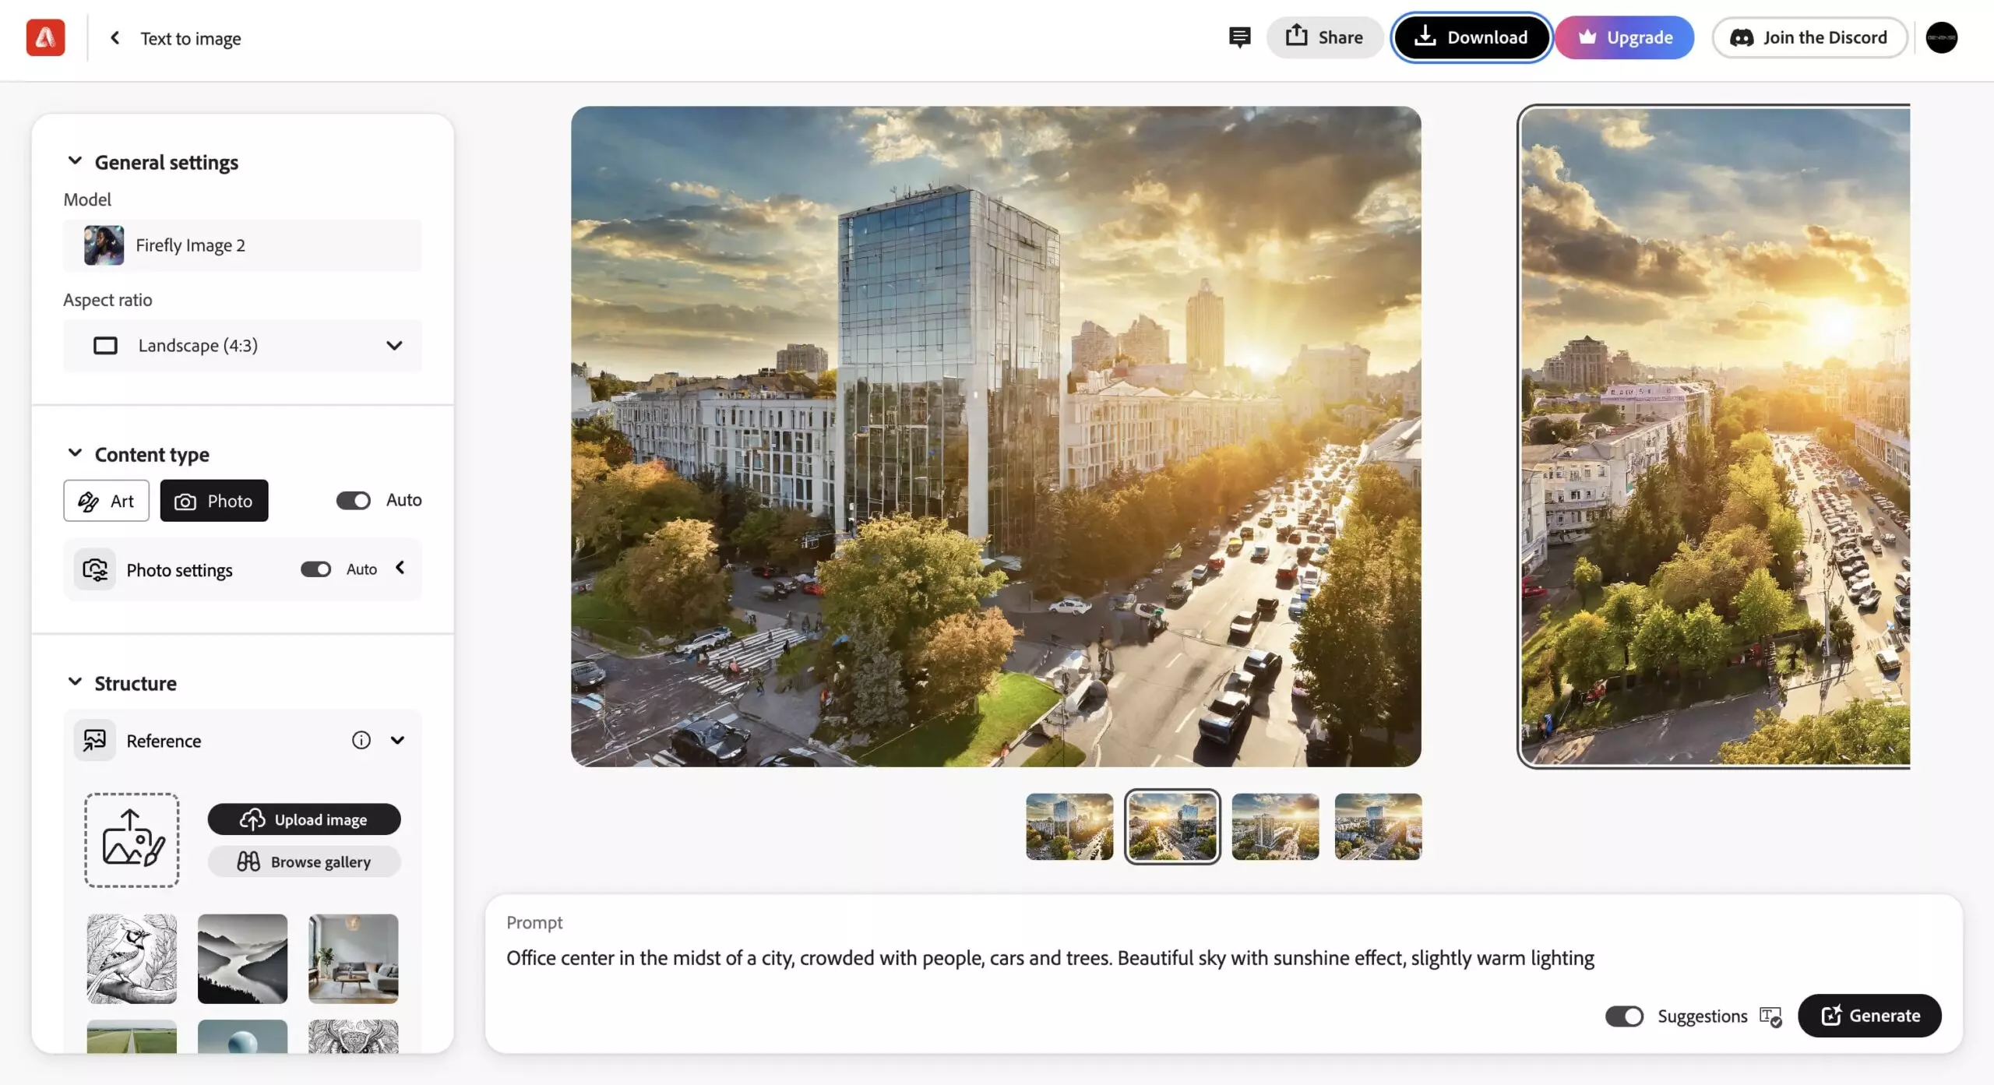The width and height of the screenshot is (1994, 1085).
Task: Click the back arrow beside Text to image
Action: [115, 37]
